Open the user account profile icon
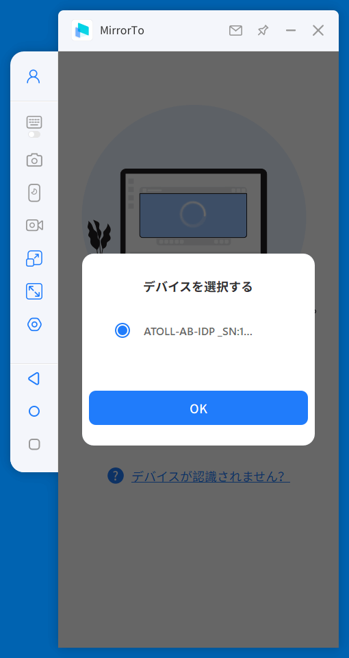349x658 pixels. [34, 76]
